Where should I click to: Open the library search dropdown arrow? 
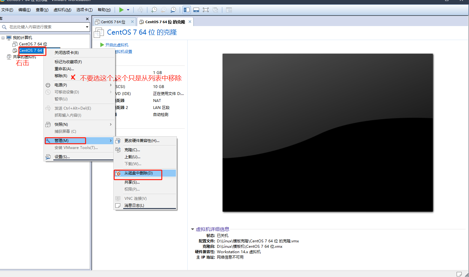pos(87,27)
